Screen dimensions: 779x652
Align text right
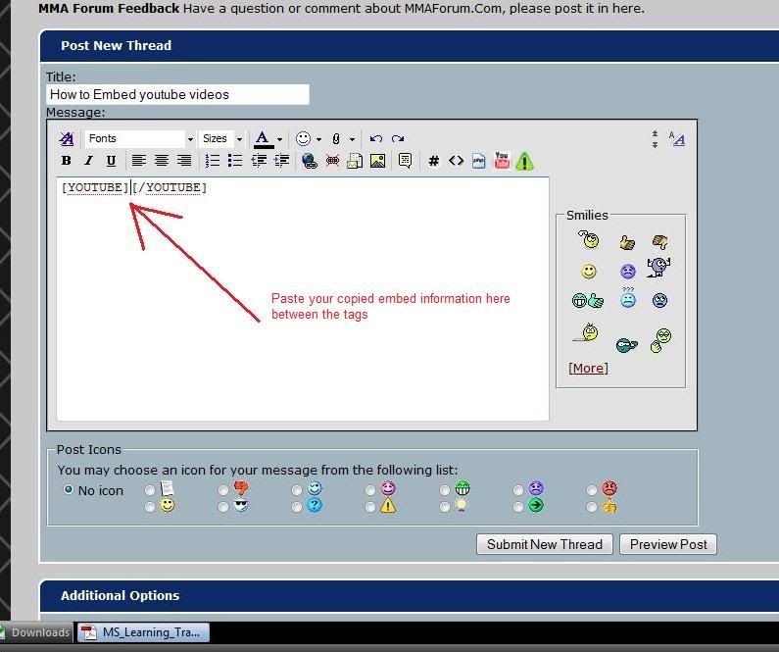pos(184,161)
